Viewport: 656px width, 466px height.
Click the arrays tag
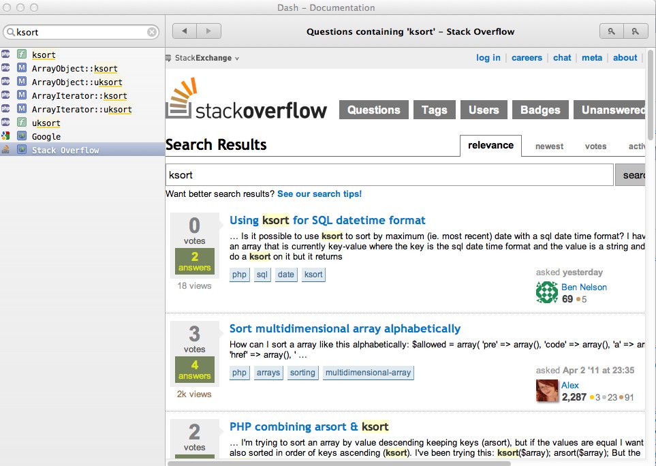(x=268, y=372)
